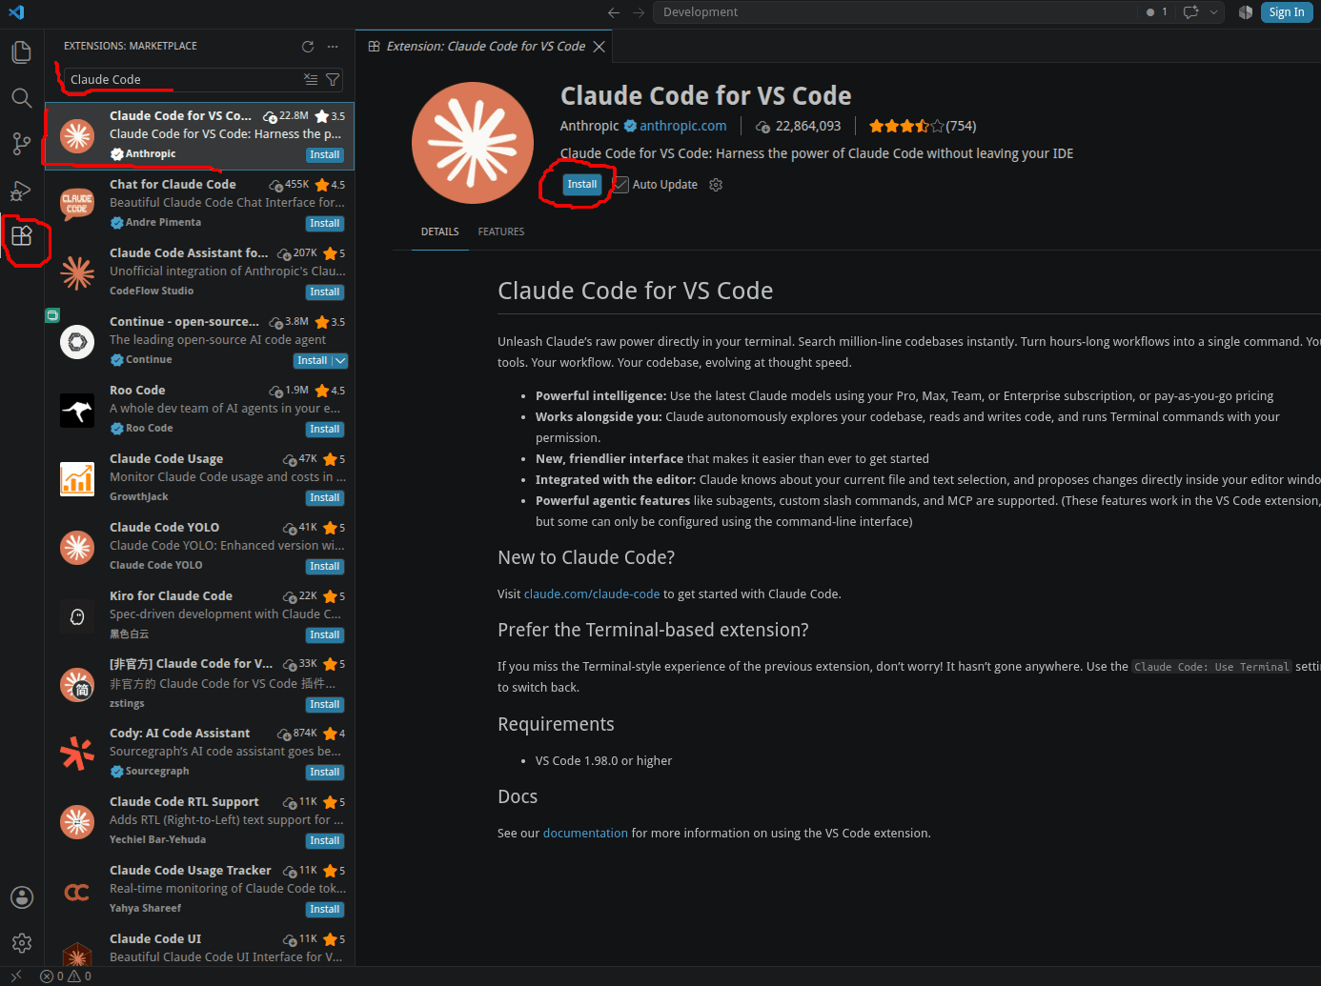Open the Accounts menu icon
Image resolution: width=1321 pixels, height=986 pixels.
click(x=21, y=897)
